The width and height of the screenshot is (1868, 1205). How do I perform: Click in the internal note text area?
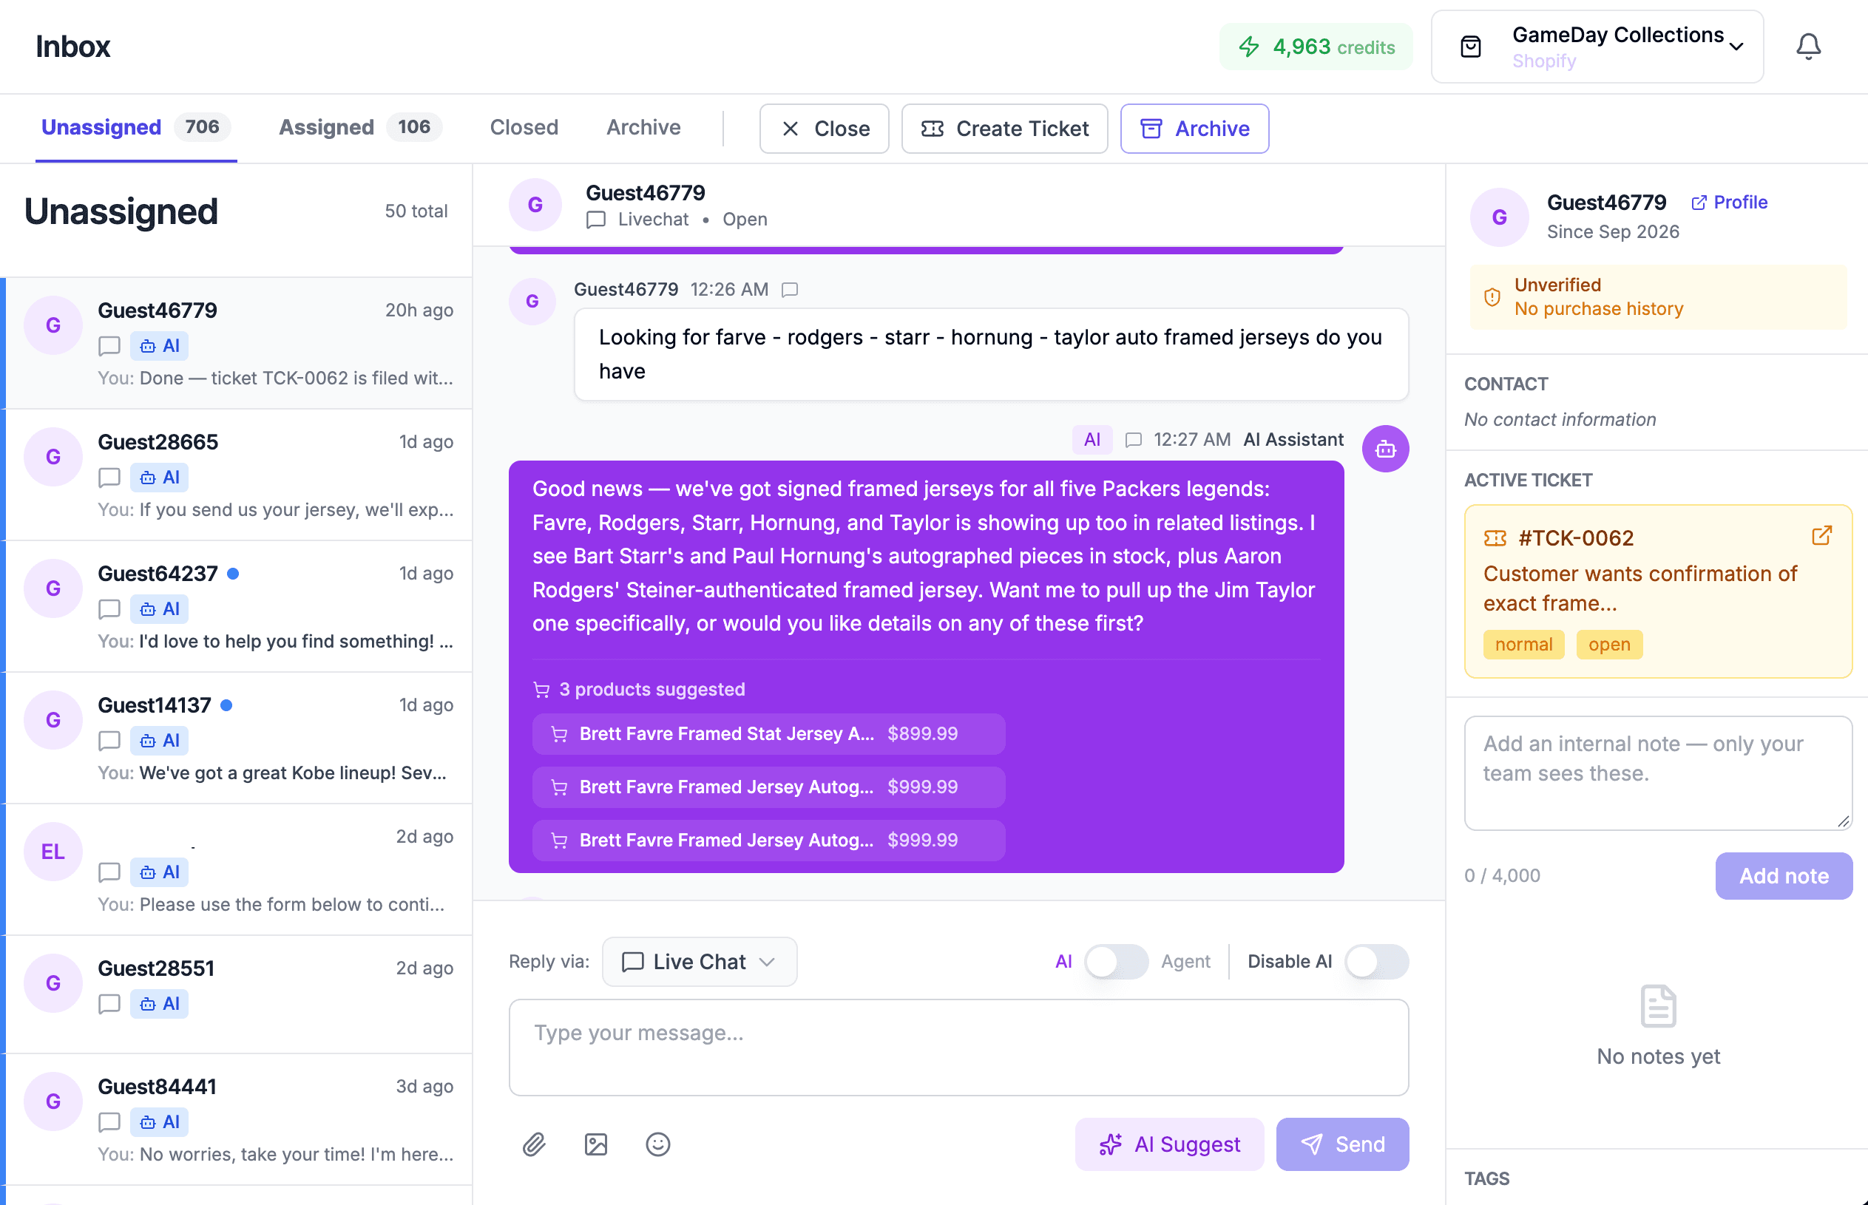coord(1657,773)
